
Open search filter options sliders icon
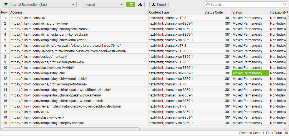pyautogui.click(x=284, y=5)
